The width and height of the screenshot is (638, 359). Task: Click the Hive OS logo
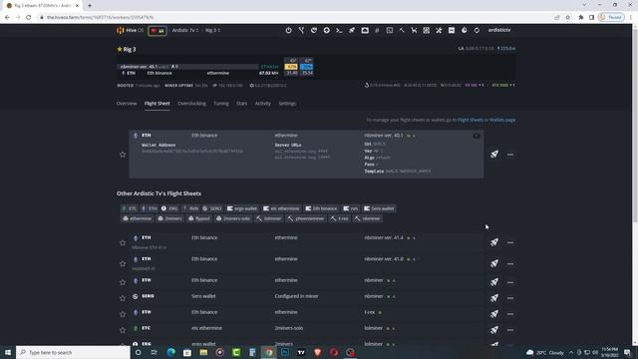[131, 30]
